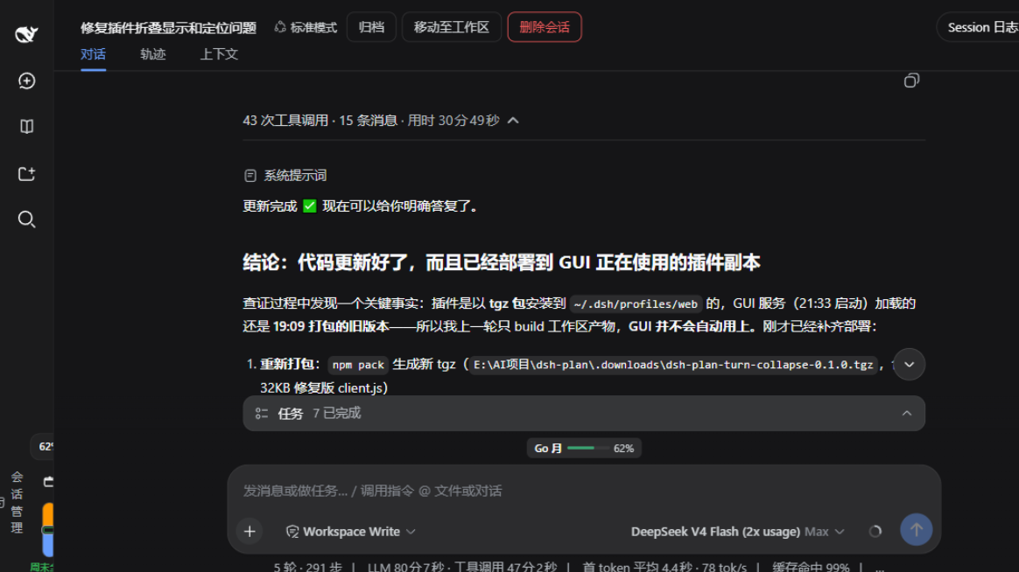Click the task list icon beside 任务
This screenshot has height=572, width=1019.
262,414
